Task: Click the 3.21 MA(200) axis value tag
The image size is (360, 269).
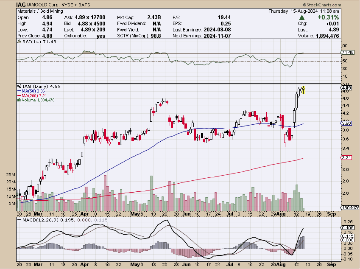Action: [x=346, y=157]
